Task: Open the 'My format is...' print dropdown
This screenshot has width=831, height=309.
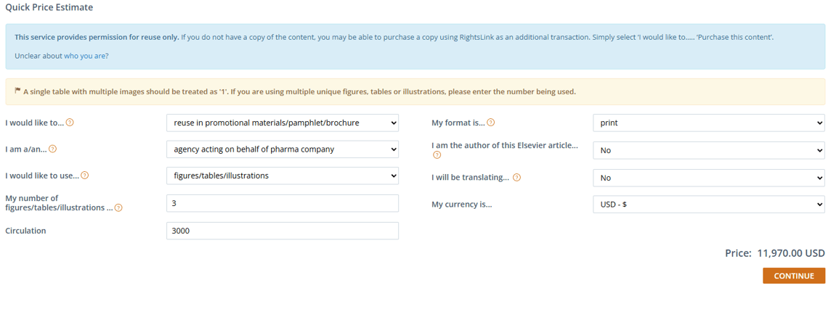Action: point(708,123)
